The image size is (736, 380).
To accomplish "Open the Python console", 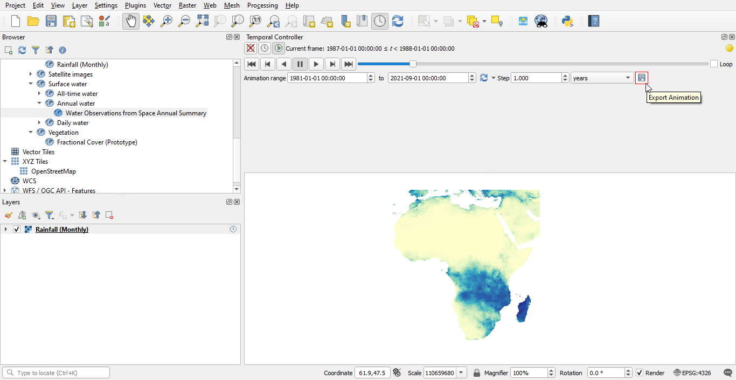I will click(x=567, y=21).
